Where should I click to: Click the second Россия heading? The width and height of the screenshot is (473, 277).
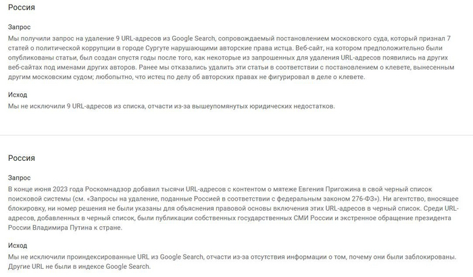pyautogui.click(x=22, y=158)
